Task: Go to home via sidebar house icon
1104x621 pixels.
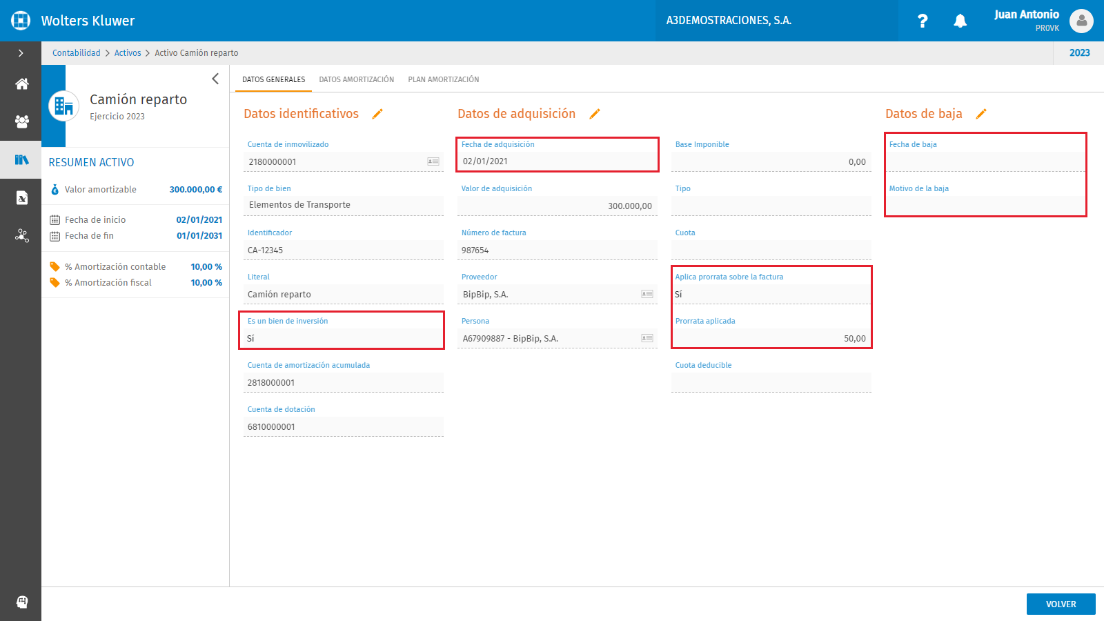Action: pyautogui.click(x=22, y=84)
